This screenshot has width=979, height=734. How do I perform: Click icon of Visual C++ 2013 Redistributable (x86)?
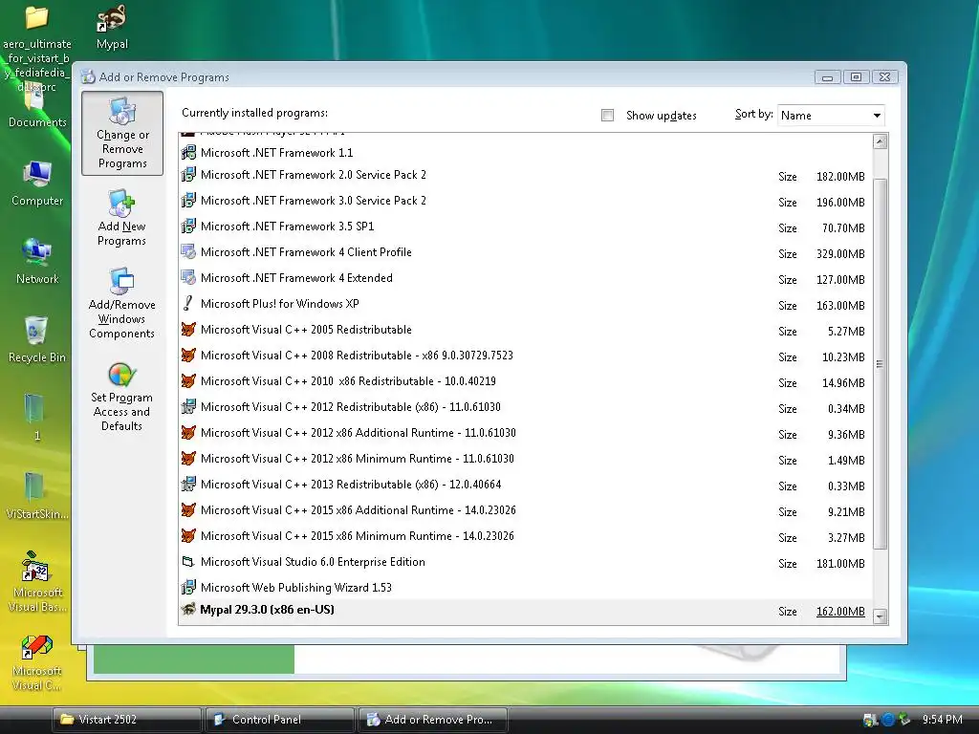[188, 485]
